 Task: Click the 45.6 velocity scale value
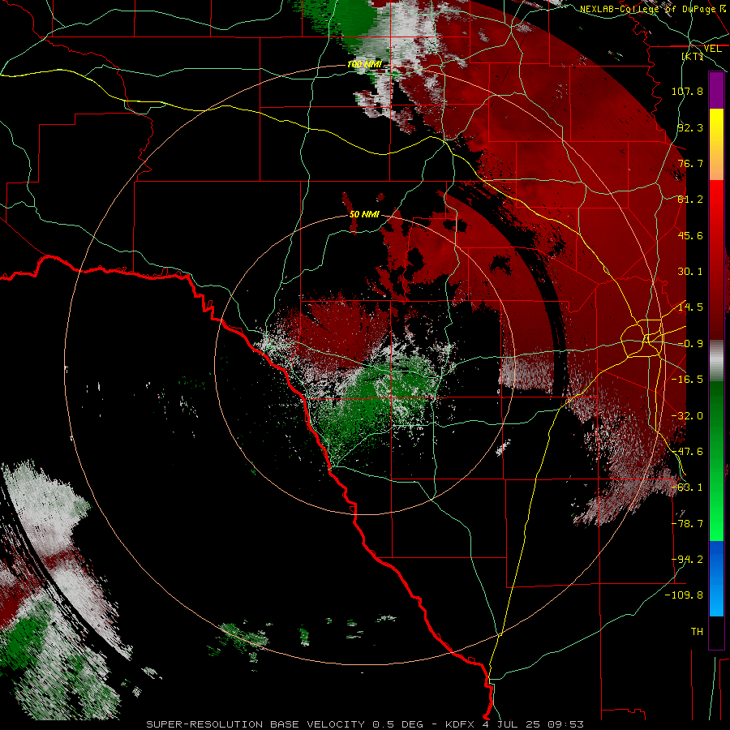tap(690, 235)
